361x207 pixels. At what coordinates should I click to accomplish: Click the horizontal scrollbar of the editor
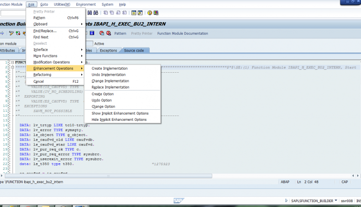point(108,176)
